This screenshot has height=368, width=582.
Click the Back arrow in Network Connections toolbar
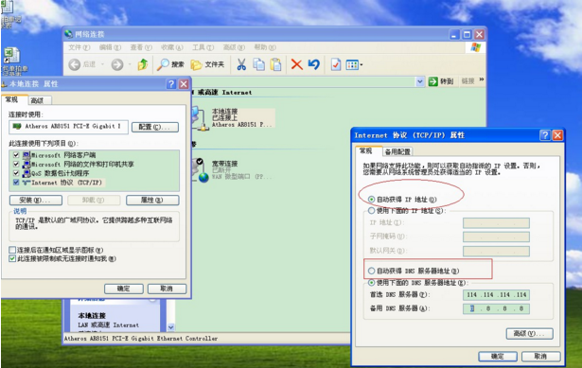point(74,65)
